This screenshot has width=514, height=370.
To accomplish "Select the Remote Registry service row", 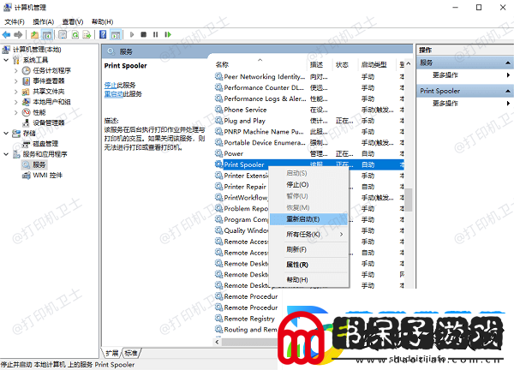I will coord(246,319).
